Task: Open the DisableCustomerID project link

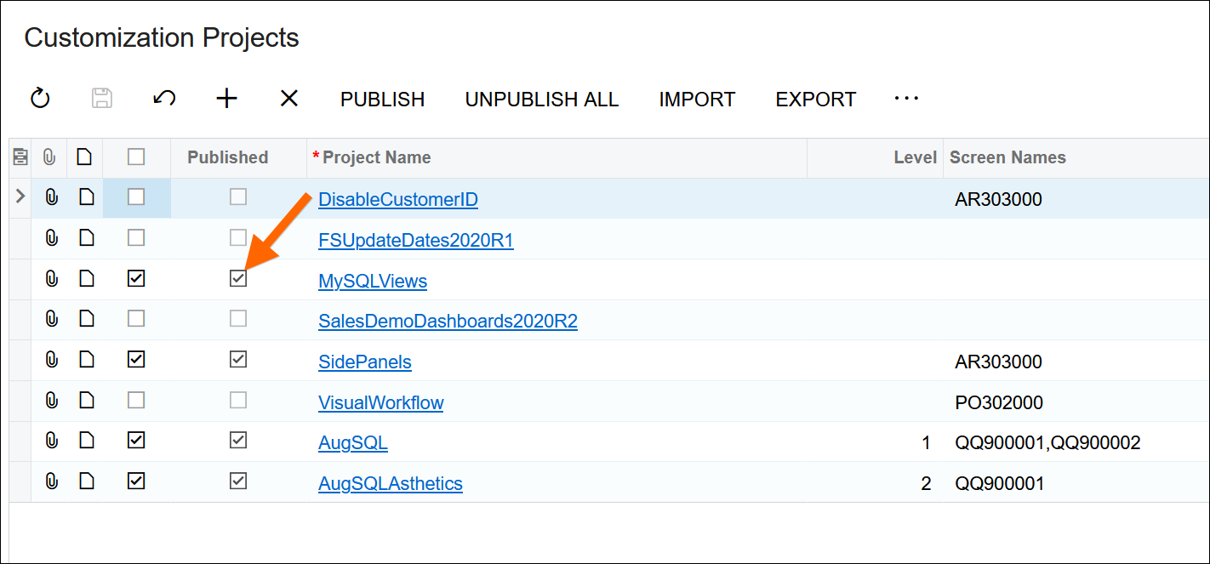Action: (x=398, y=200)
